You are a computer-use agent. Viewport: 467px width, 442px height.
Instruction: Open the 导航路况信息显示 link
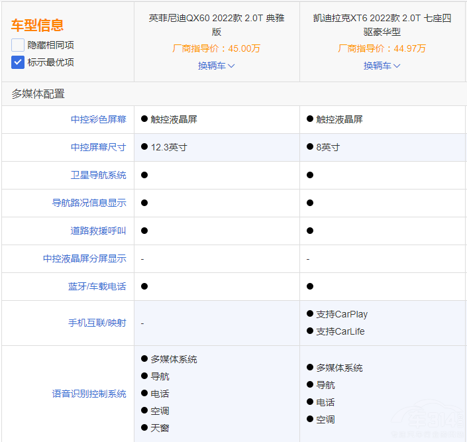coord(89,203)
